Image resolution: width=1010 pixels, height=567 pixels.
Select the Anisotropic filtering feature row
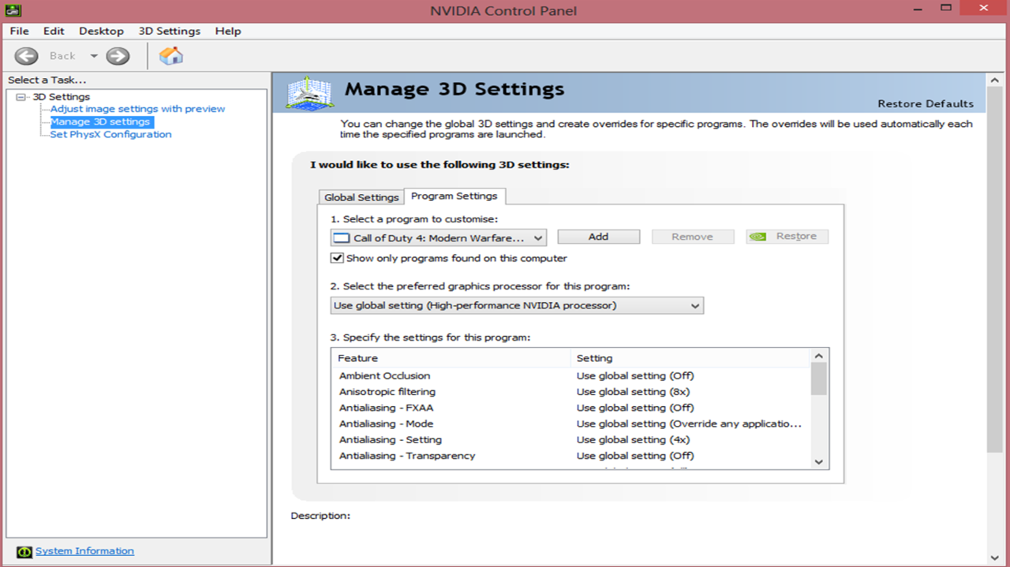(x=387, y=392)
